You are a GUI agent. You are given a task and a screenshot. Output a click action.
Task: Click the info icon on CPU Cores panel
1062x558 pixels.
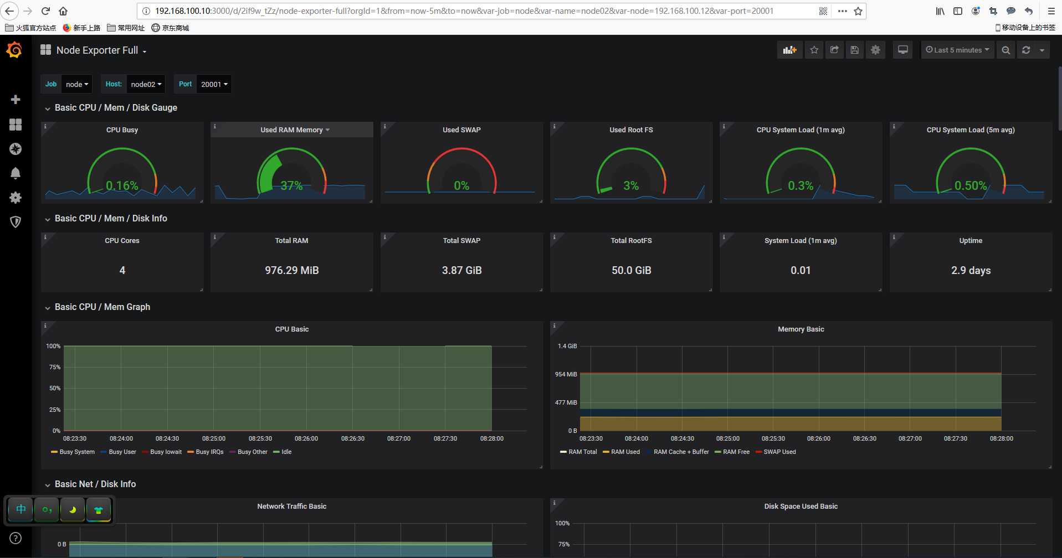[x=45, y=237]
